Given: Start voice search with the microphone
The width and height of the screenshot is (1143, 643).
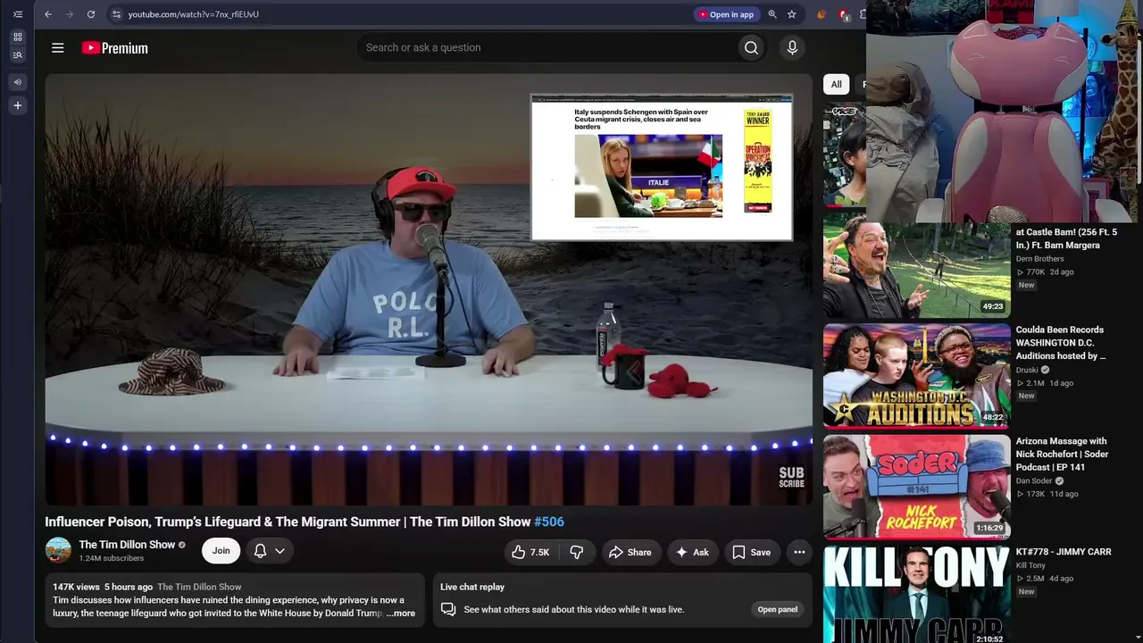Looking at the screenshot, I should click(x=792, y=48).
